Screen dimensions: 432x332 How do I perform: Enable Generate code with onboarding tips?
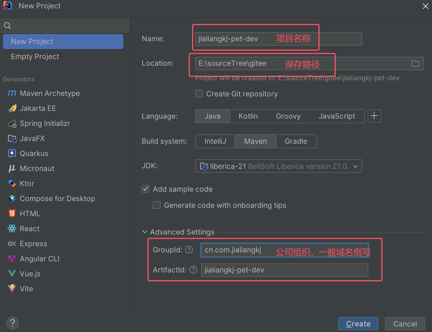(157, 205)
